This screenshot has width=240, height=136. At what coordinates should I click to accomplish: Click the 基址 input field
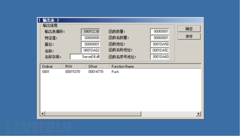tap(90, 44)
